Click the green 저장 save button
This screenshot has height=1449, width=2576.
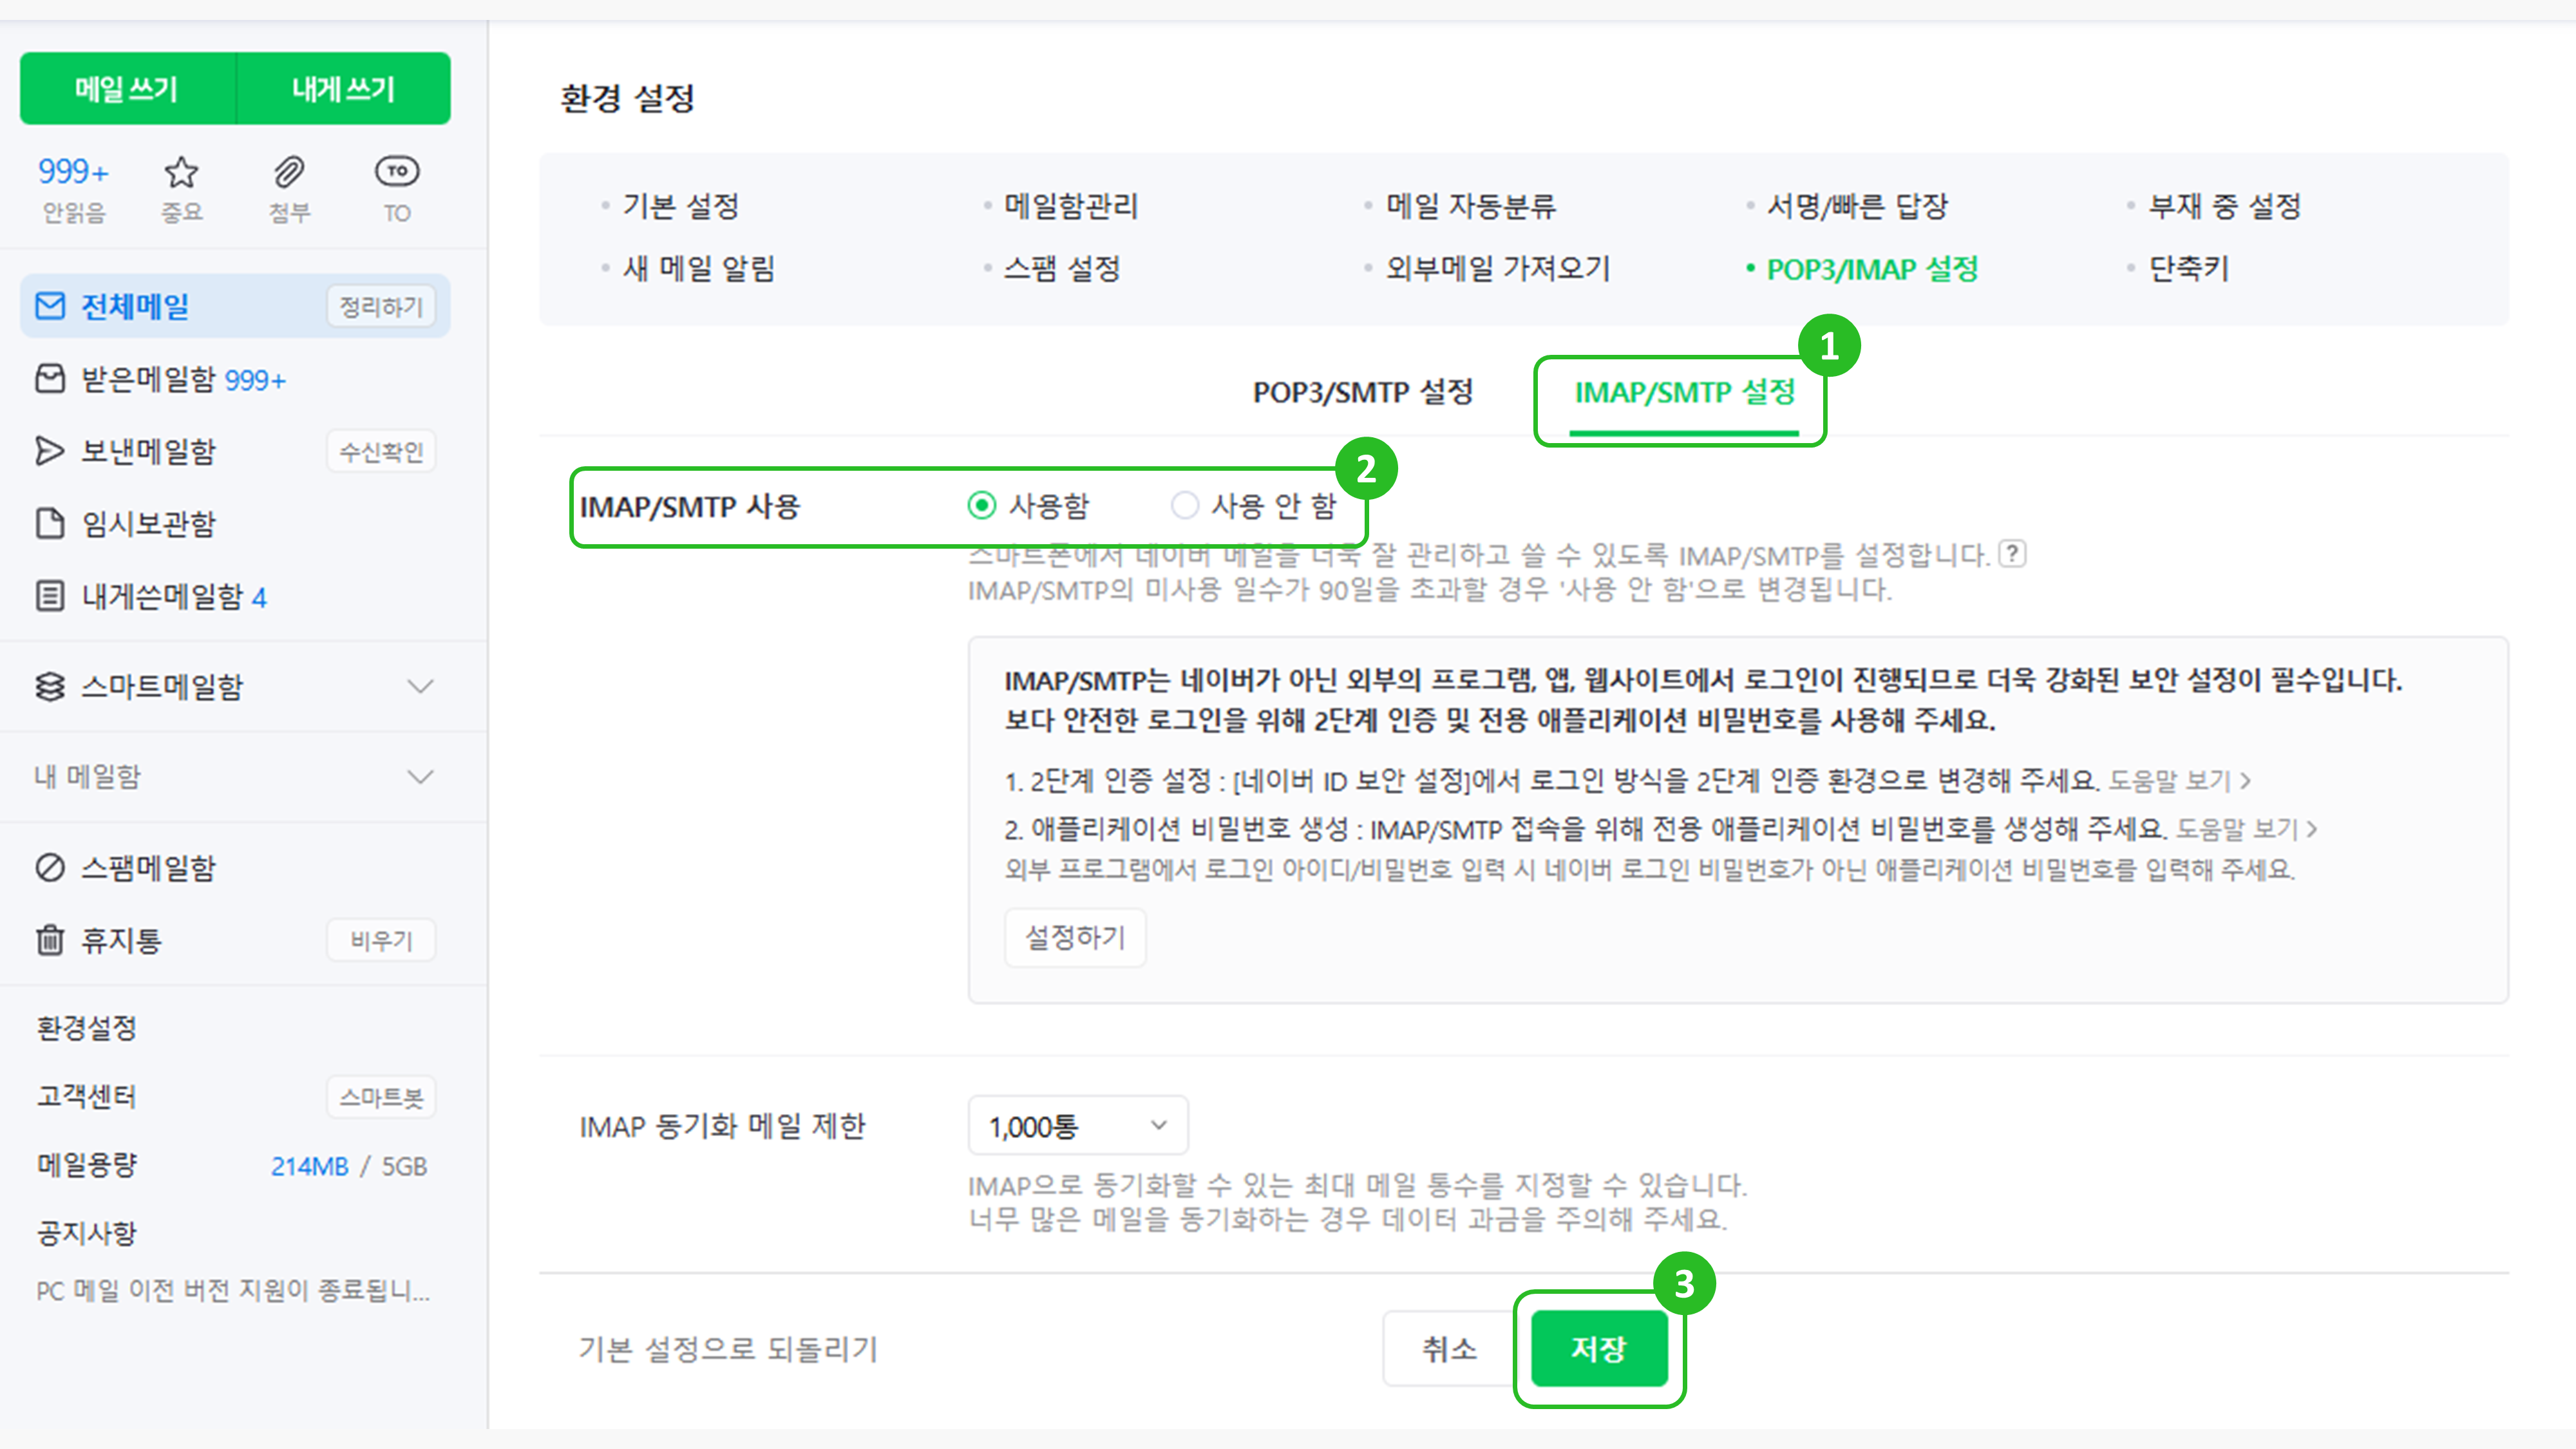click(1598, 1348)
